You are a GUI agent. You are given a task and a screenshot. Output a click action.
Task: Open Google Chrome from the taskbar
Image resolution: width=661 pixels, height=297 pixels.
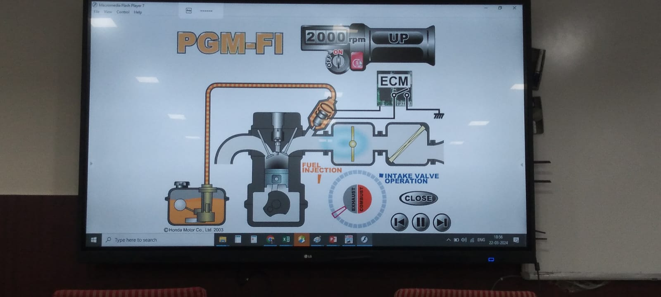[x=270, y=240]
